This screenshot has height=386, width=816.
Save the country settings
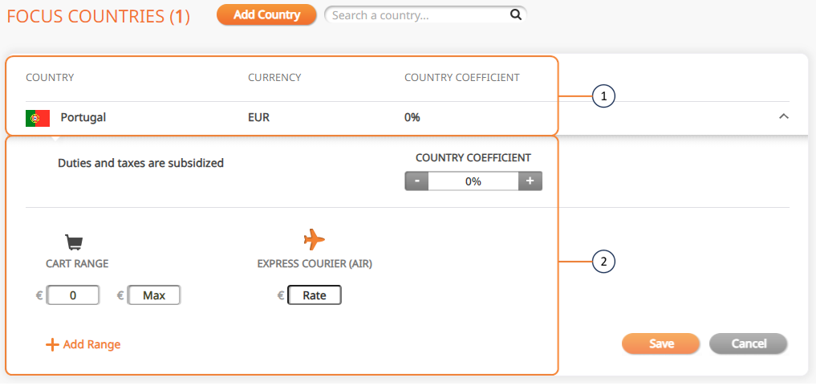click(x=661, y=343)
